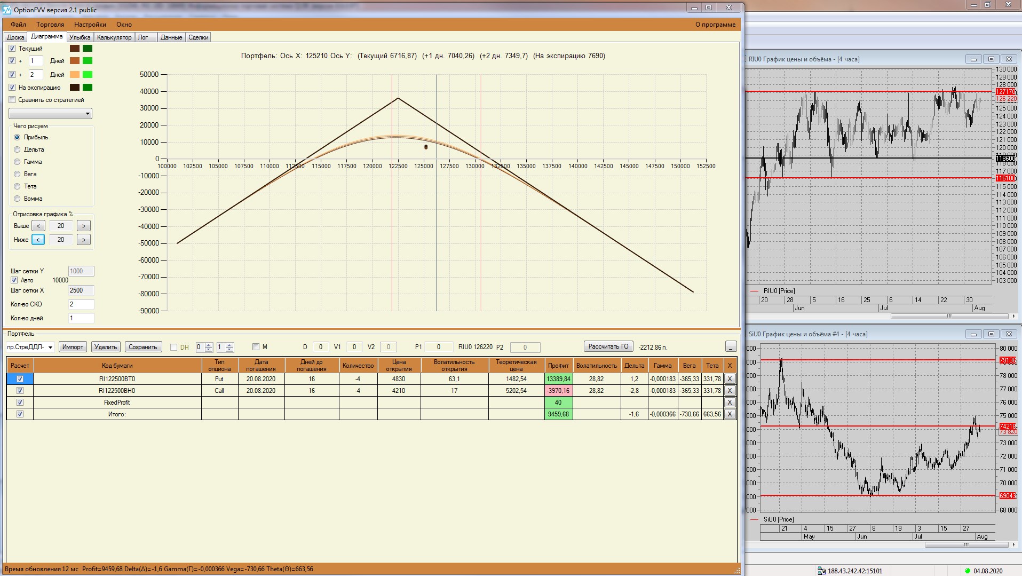Enable 'Сравнить со стратегией' checkbox
The image size is (1022, 576).
12,100
